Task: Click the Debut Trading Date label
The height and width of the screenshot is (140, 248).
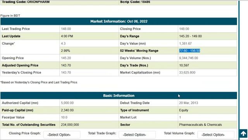Action: (135, 103)
